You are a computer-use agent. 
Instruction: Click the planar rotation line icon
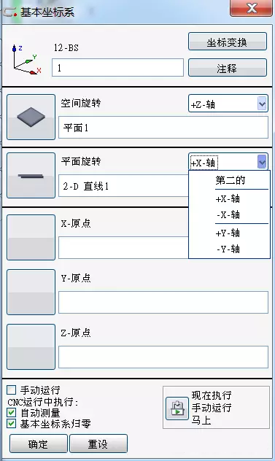coord(31,175)
